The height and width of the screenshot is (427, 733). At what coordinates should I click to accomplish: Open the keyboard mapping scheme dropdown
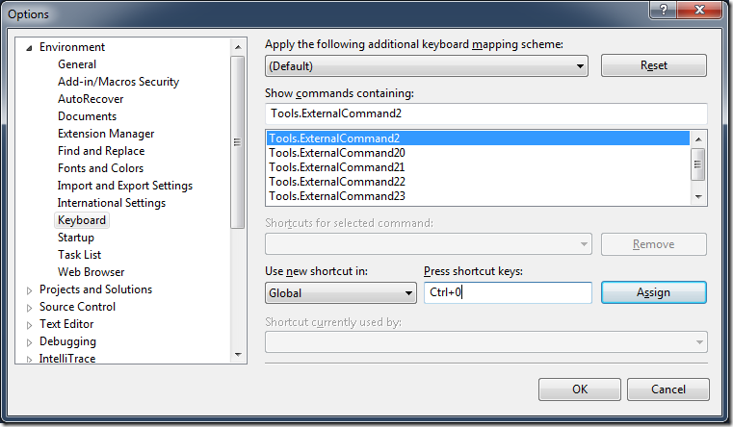coord(426,66)
